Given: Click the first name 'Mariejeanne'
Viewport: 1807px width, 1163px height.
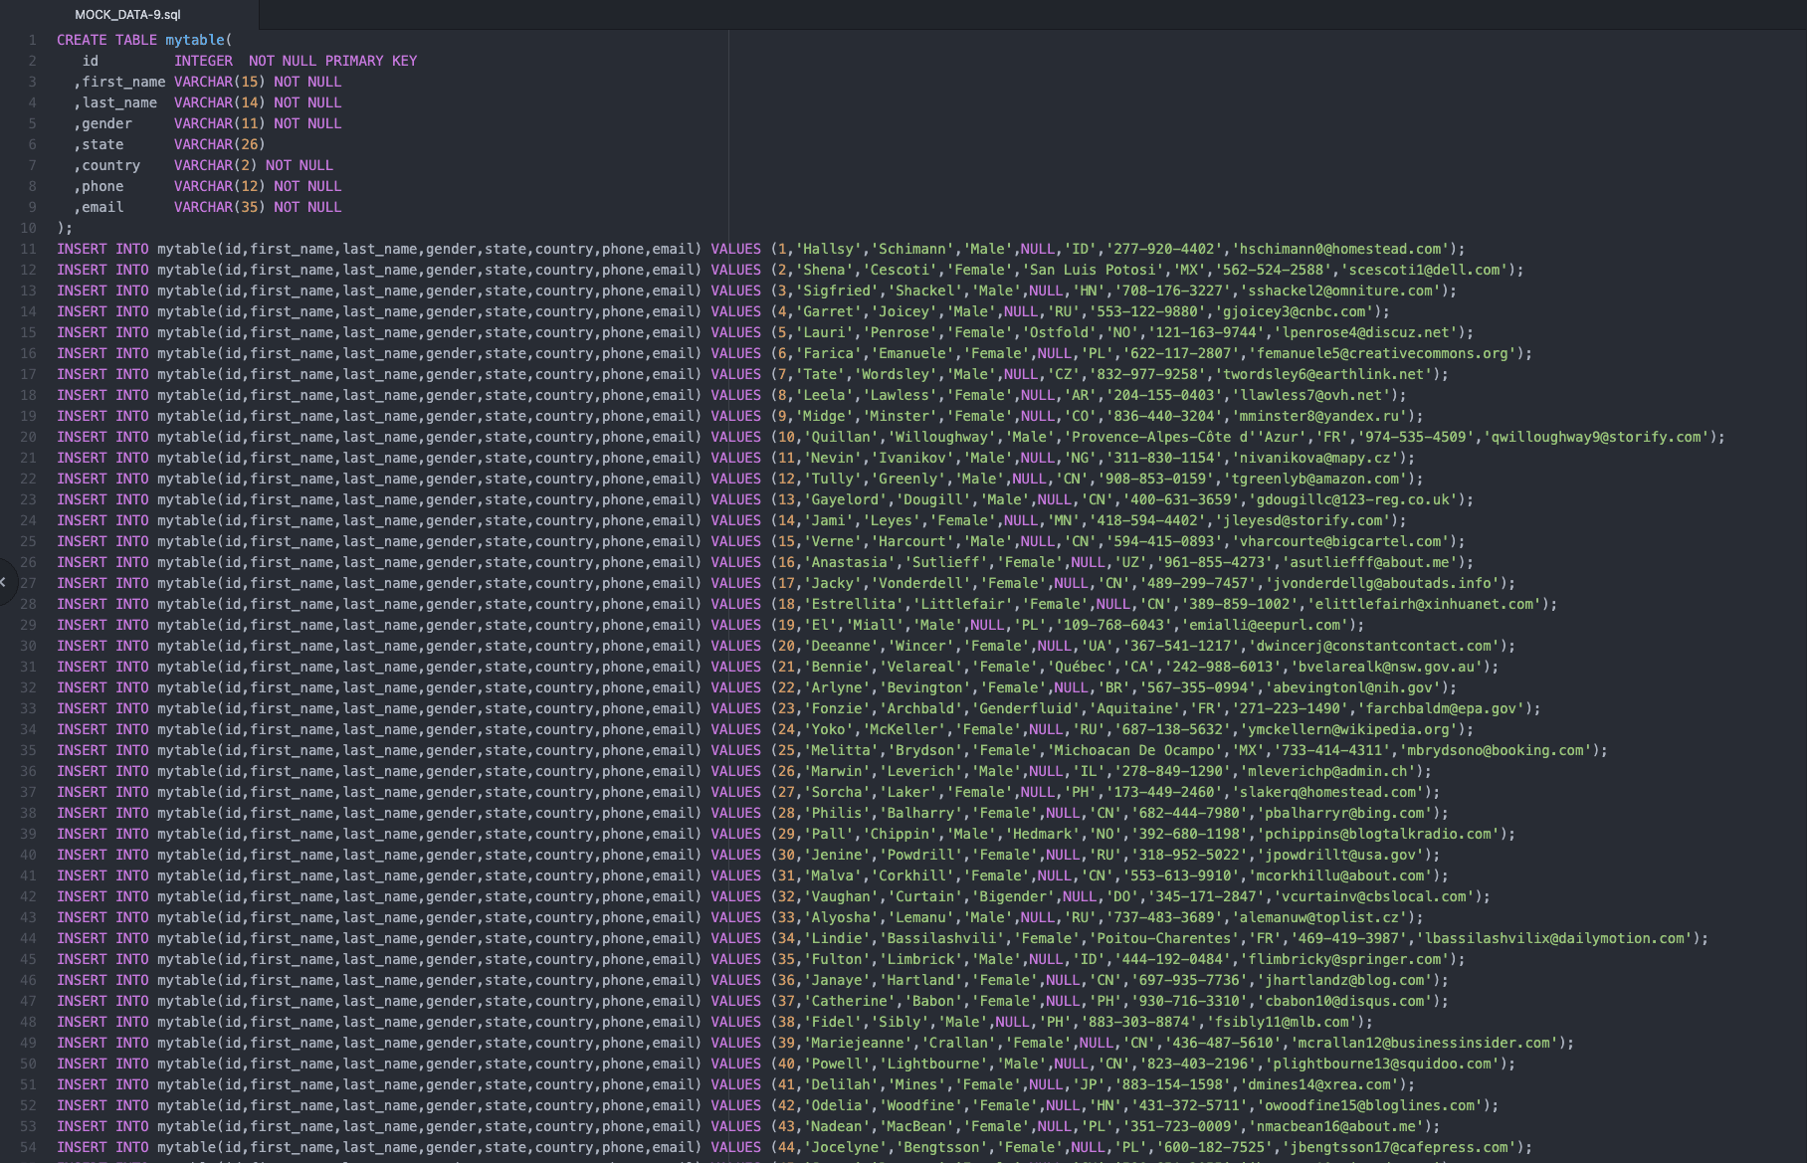Looking at the screenshot, I should click(x=858, y=1043).
